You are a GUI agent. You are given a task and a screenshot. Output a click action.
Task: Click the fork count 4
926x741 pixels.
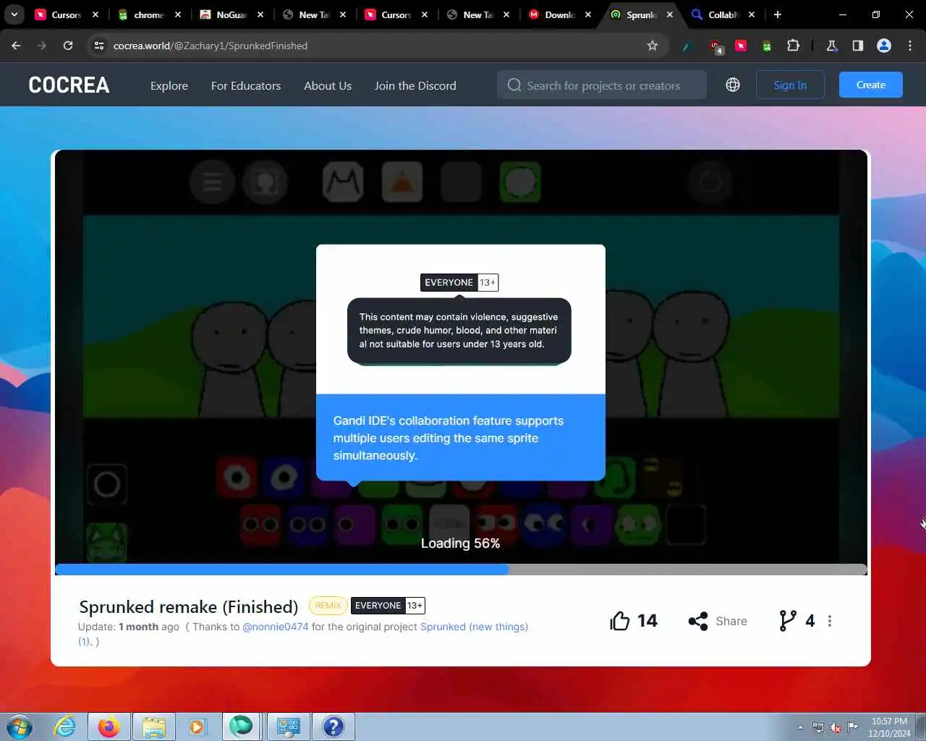tap(810, 621)
